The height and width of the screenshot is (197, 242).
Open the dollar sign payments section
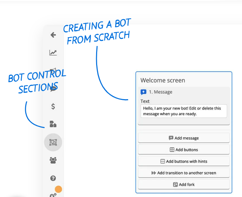[x=53, y=106]
